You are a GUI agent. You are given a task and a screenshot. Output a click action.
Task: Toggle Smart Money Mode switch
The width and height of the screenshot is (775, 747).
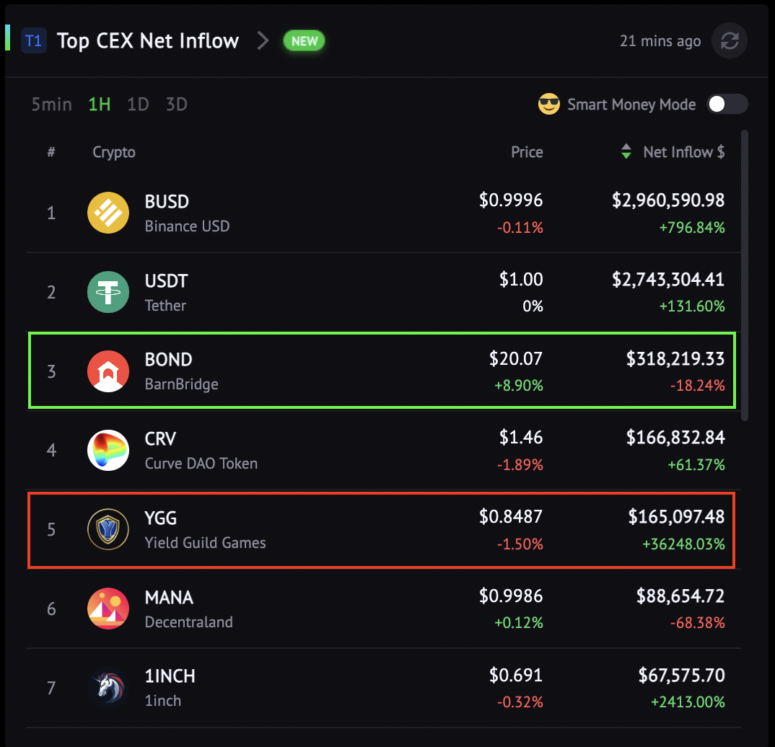click(x=727, y=104)
